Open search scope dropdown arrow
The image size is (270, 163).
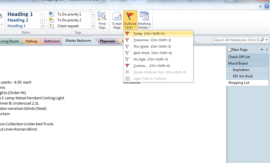tap(266, 40)
